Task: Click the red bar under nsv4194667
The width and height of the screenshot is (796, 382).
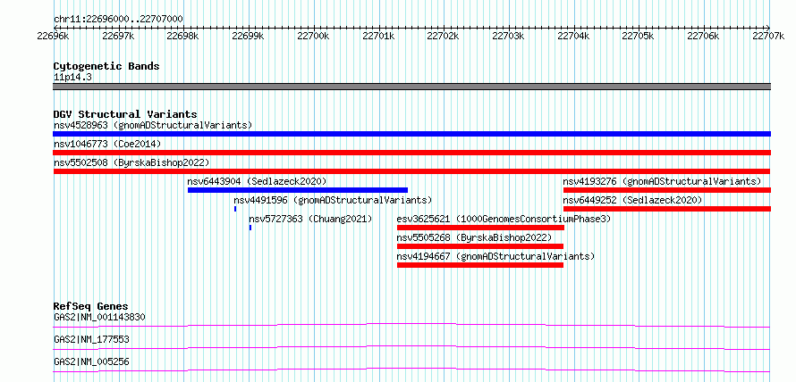Action: point(480,265)
